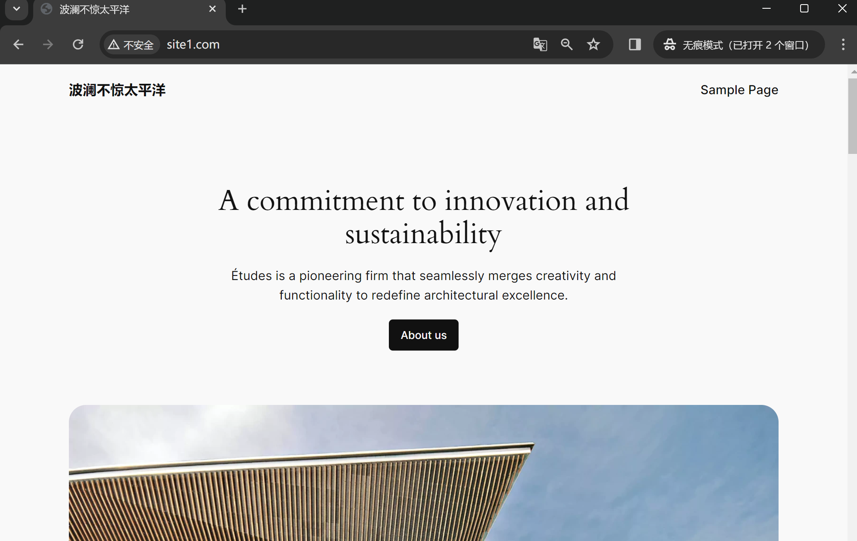Open the Google Translate icon
Viewport: 857px width, 541px height.
click(x=540, y=44)
